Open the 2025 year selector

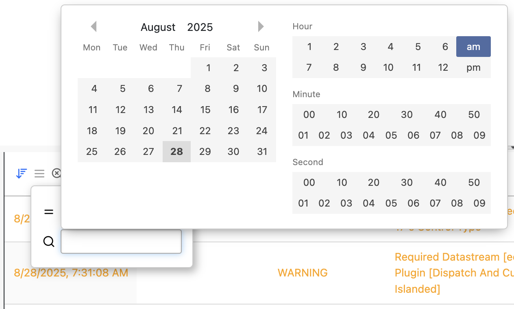pyautogui.click(x=200, y=27)
